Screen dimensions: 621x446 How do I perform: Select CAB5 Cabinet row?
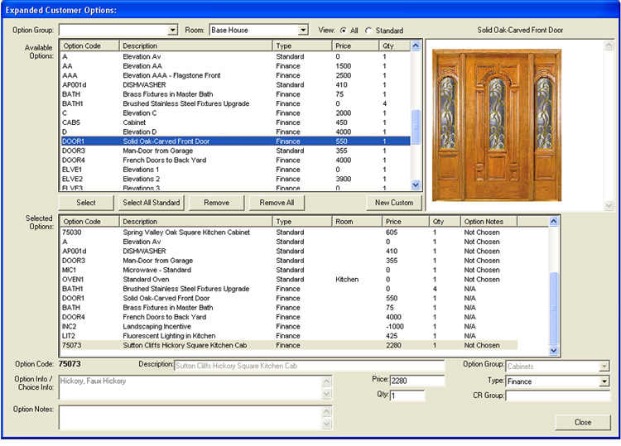[x=235, y=122]
